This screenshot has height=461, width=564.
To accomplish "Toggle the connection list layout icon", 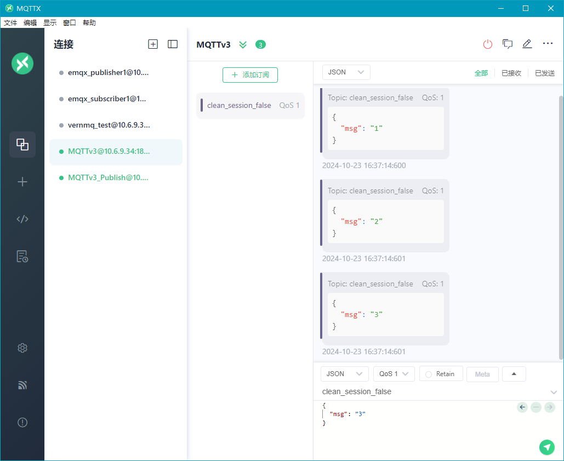I will 173,44.
